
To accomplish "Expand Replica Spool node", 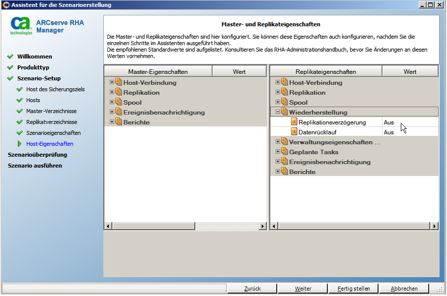I will pyautogui.click(x=278, y=102).
